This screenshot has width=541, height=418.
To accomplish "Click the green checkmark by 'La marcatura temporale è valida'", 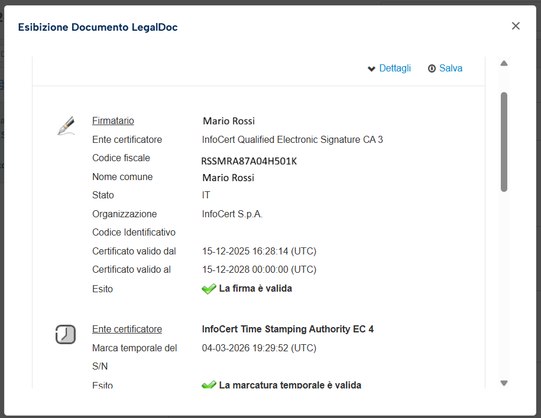I will (x=209, y=386).
